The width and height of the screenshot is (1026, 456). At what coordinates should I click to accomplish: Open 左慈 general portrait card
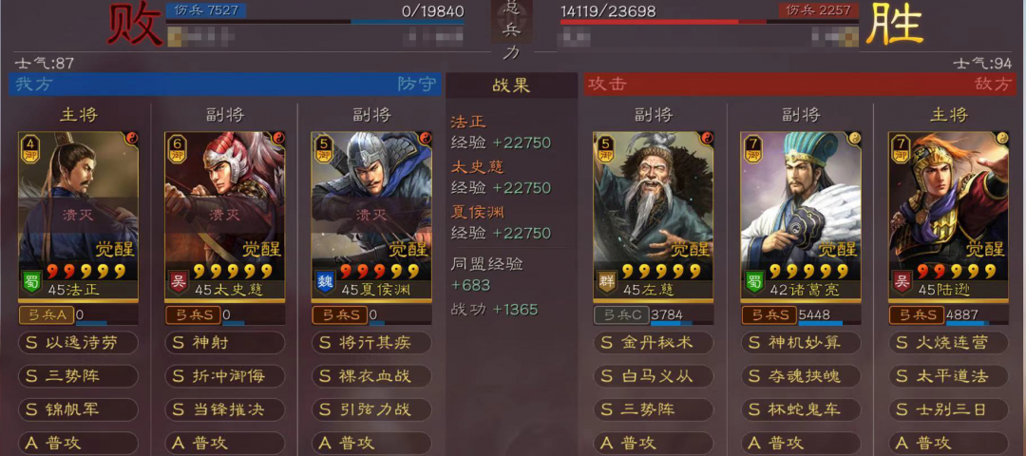tap(653, 216)
